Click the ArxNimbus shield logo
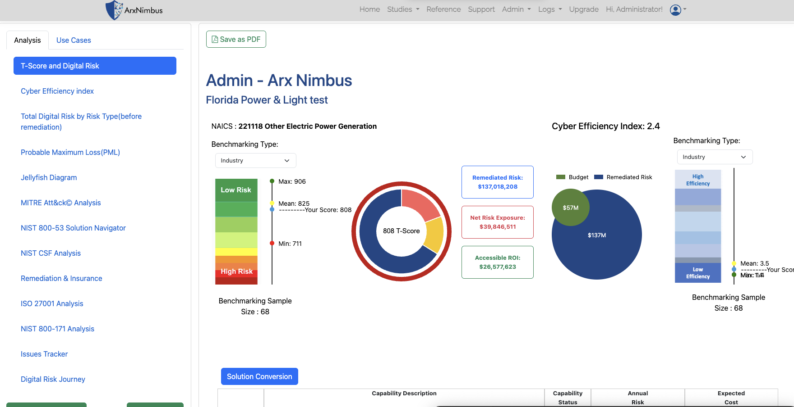This screenshot has width=794, height=407. point(114,10)
